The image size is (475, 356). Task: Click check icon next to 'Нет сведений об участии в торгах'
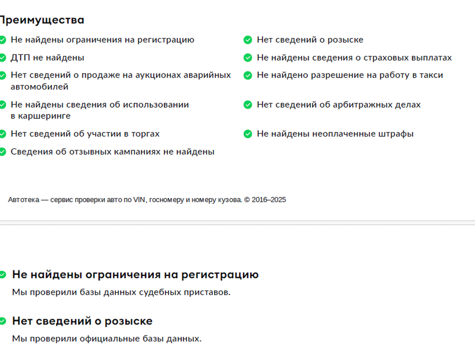point(2,134)
